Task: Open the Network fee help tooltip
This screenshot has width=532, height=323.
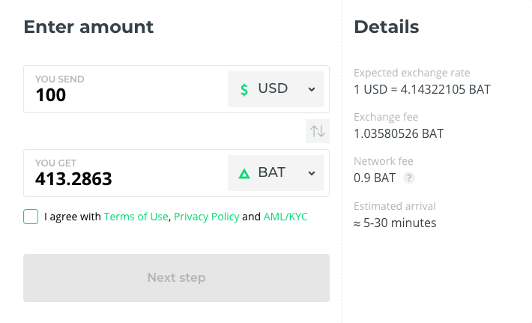Action: click(x=408, y=178)
